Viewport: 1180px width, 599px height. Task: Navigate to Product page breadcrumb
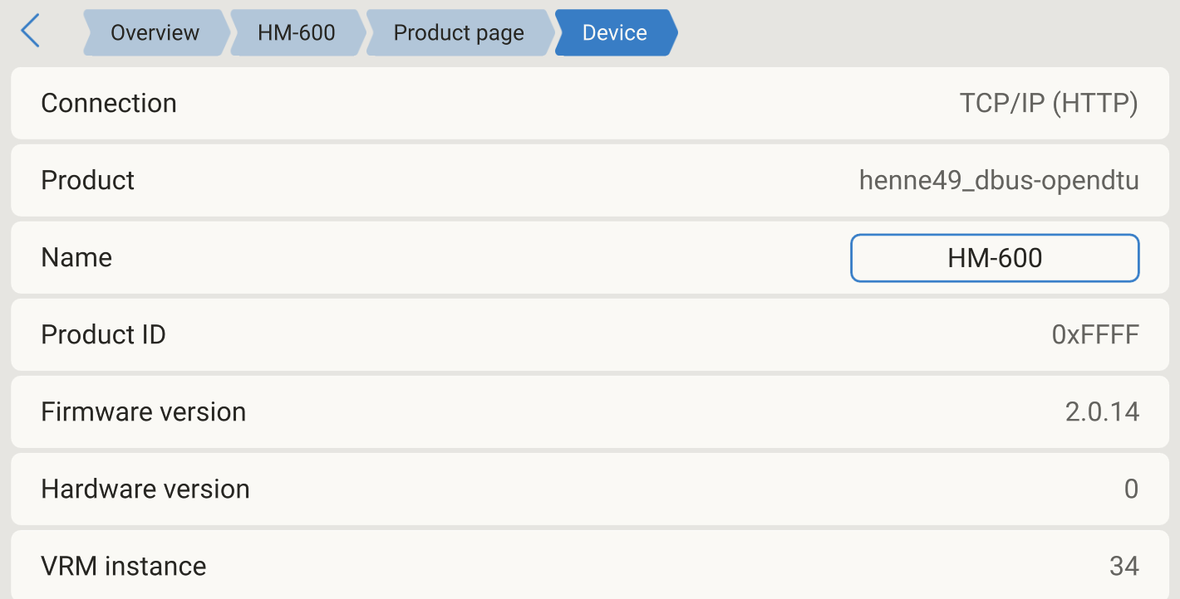pyautogui.click(x=459, y=33)
